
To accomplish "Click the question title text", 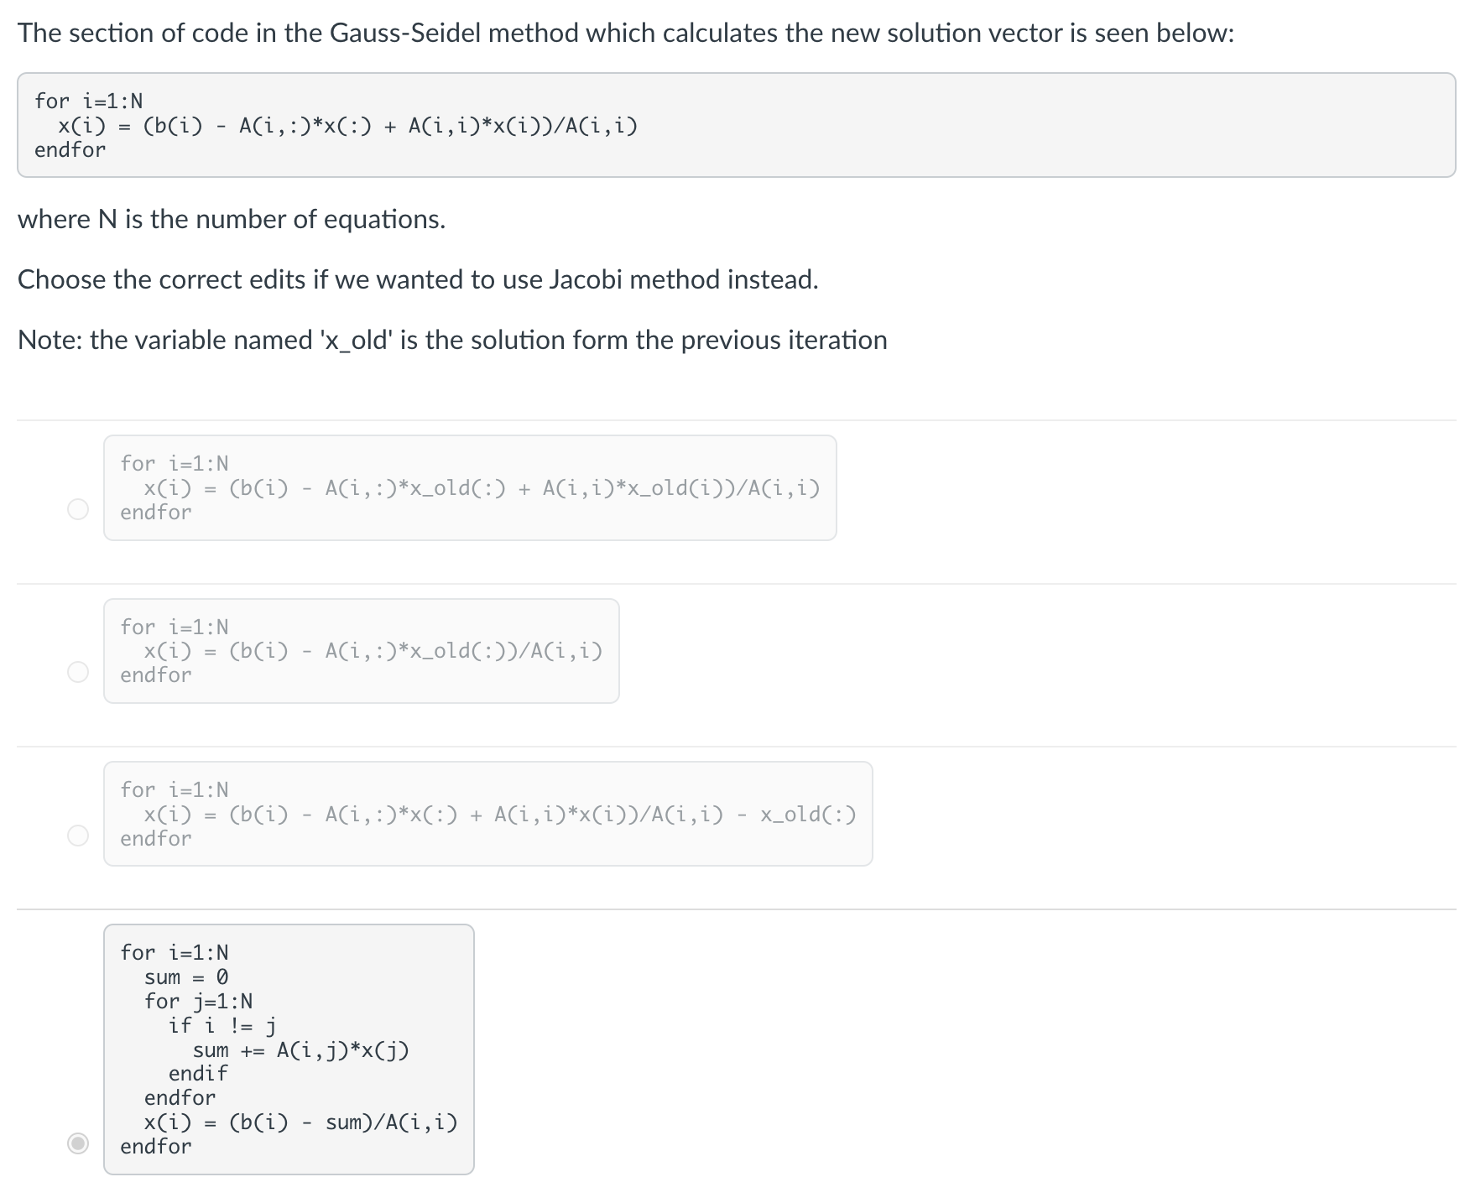I will 625,34.
